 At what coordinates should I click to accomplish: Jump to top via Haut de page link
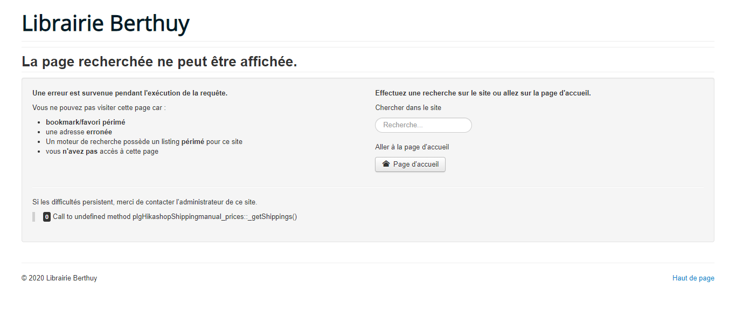point(693,278)
